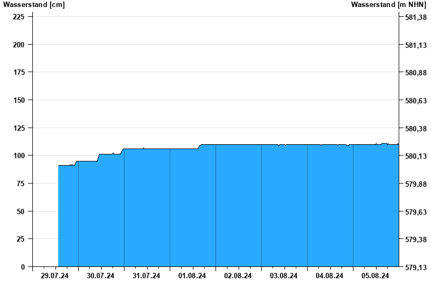Click the 75 label on left axis

point(20,184)
